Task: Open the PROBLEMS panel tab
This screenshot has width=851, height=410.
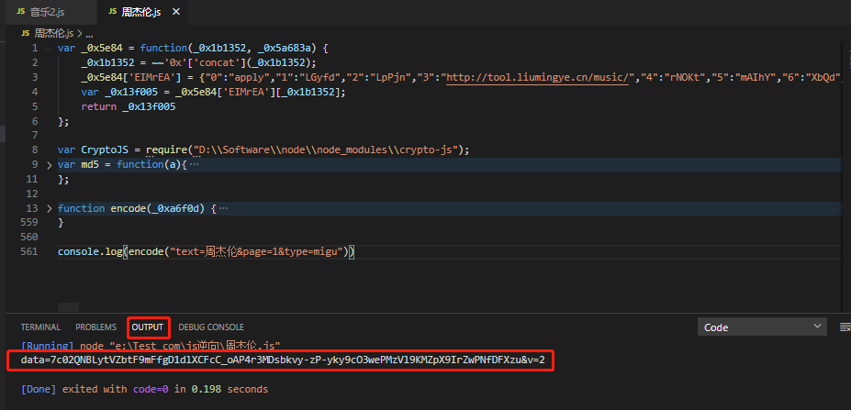Action: (x=96, y=327)
